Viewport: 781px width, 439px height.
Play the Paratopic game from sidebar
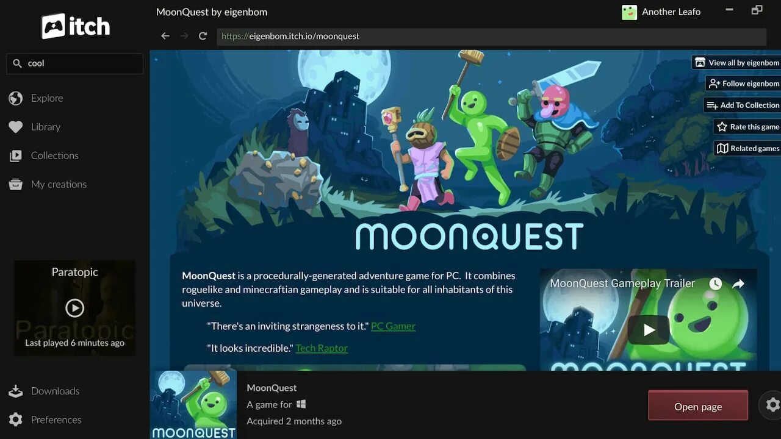74,308
